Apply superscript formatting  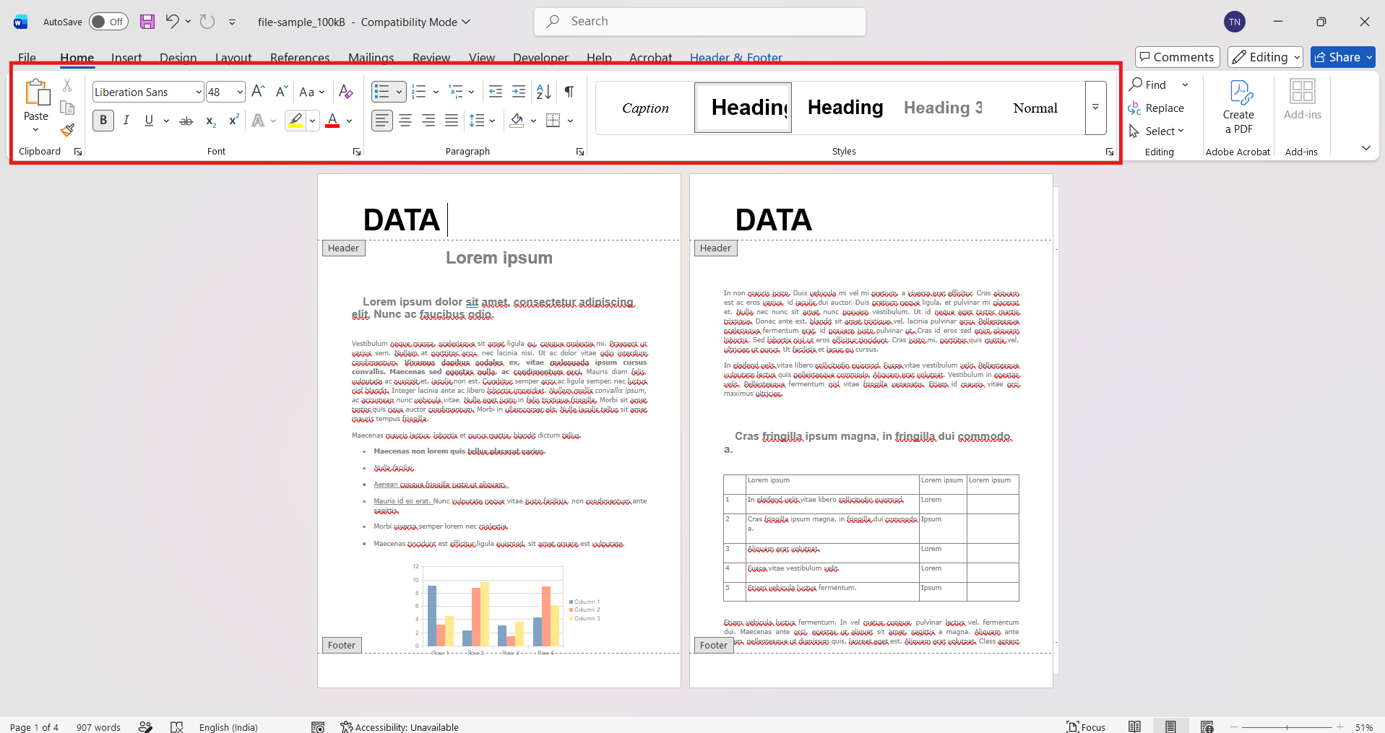coord(233,121)
